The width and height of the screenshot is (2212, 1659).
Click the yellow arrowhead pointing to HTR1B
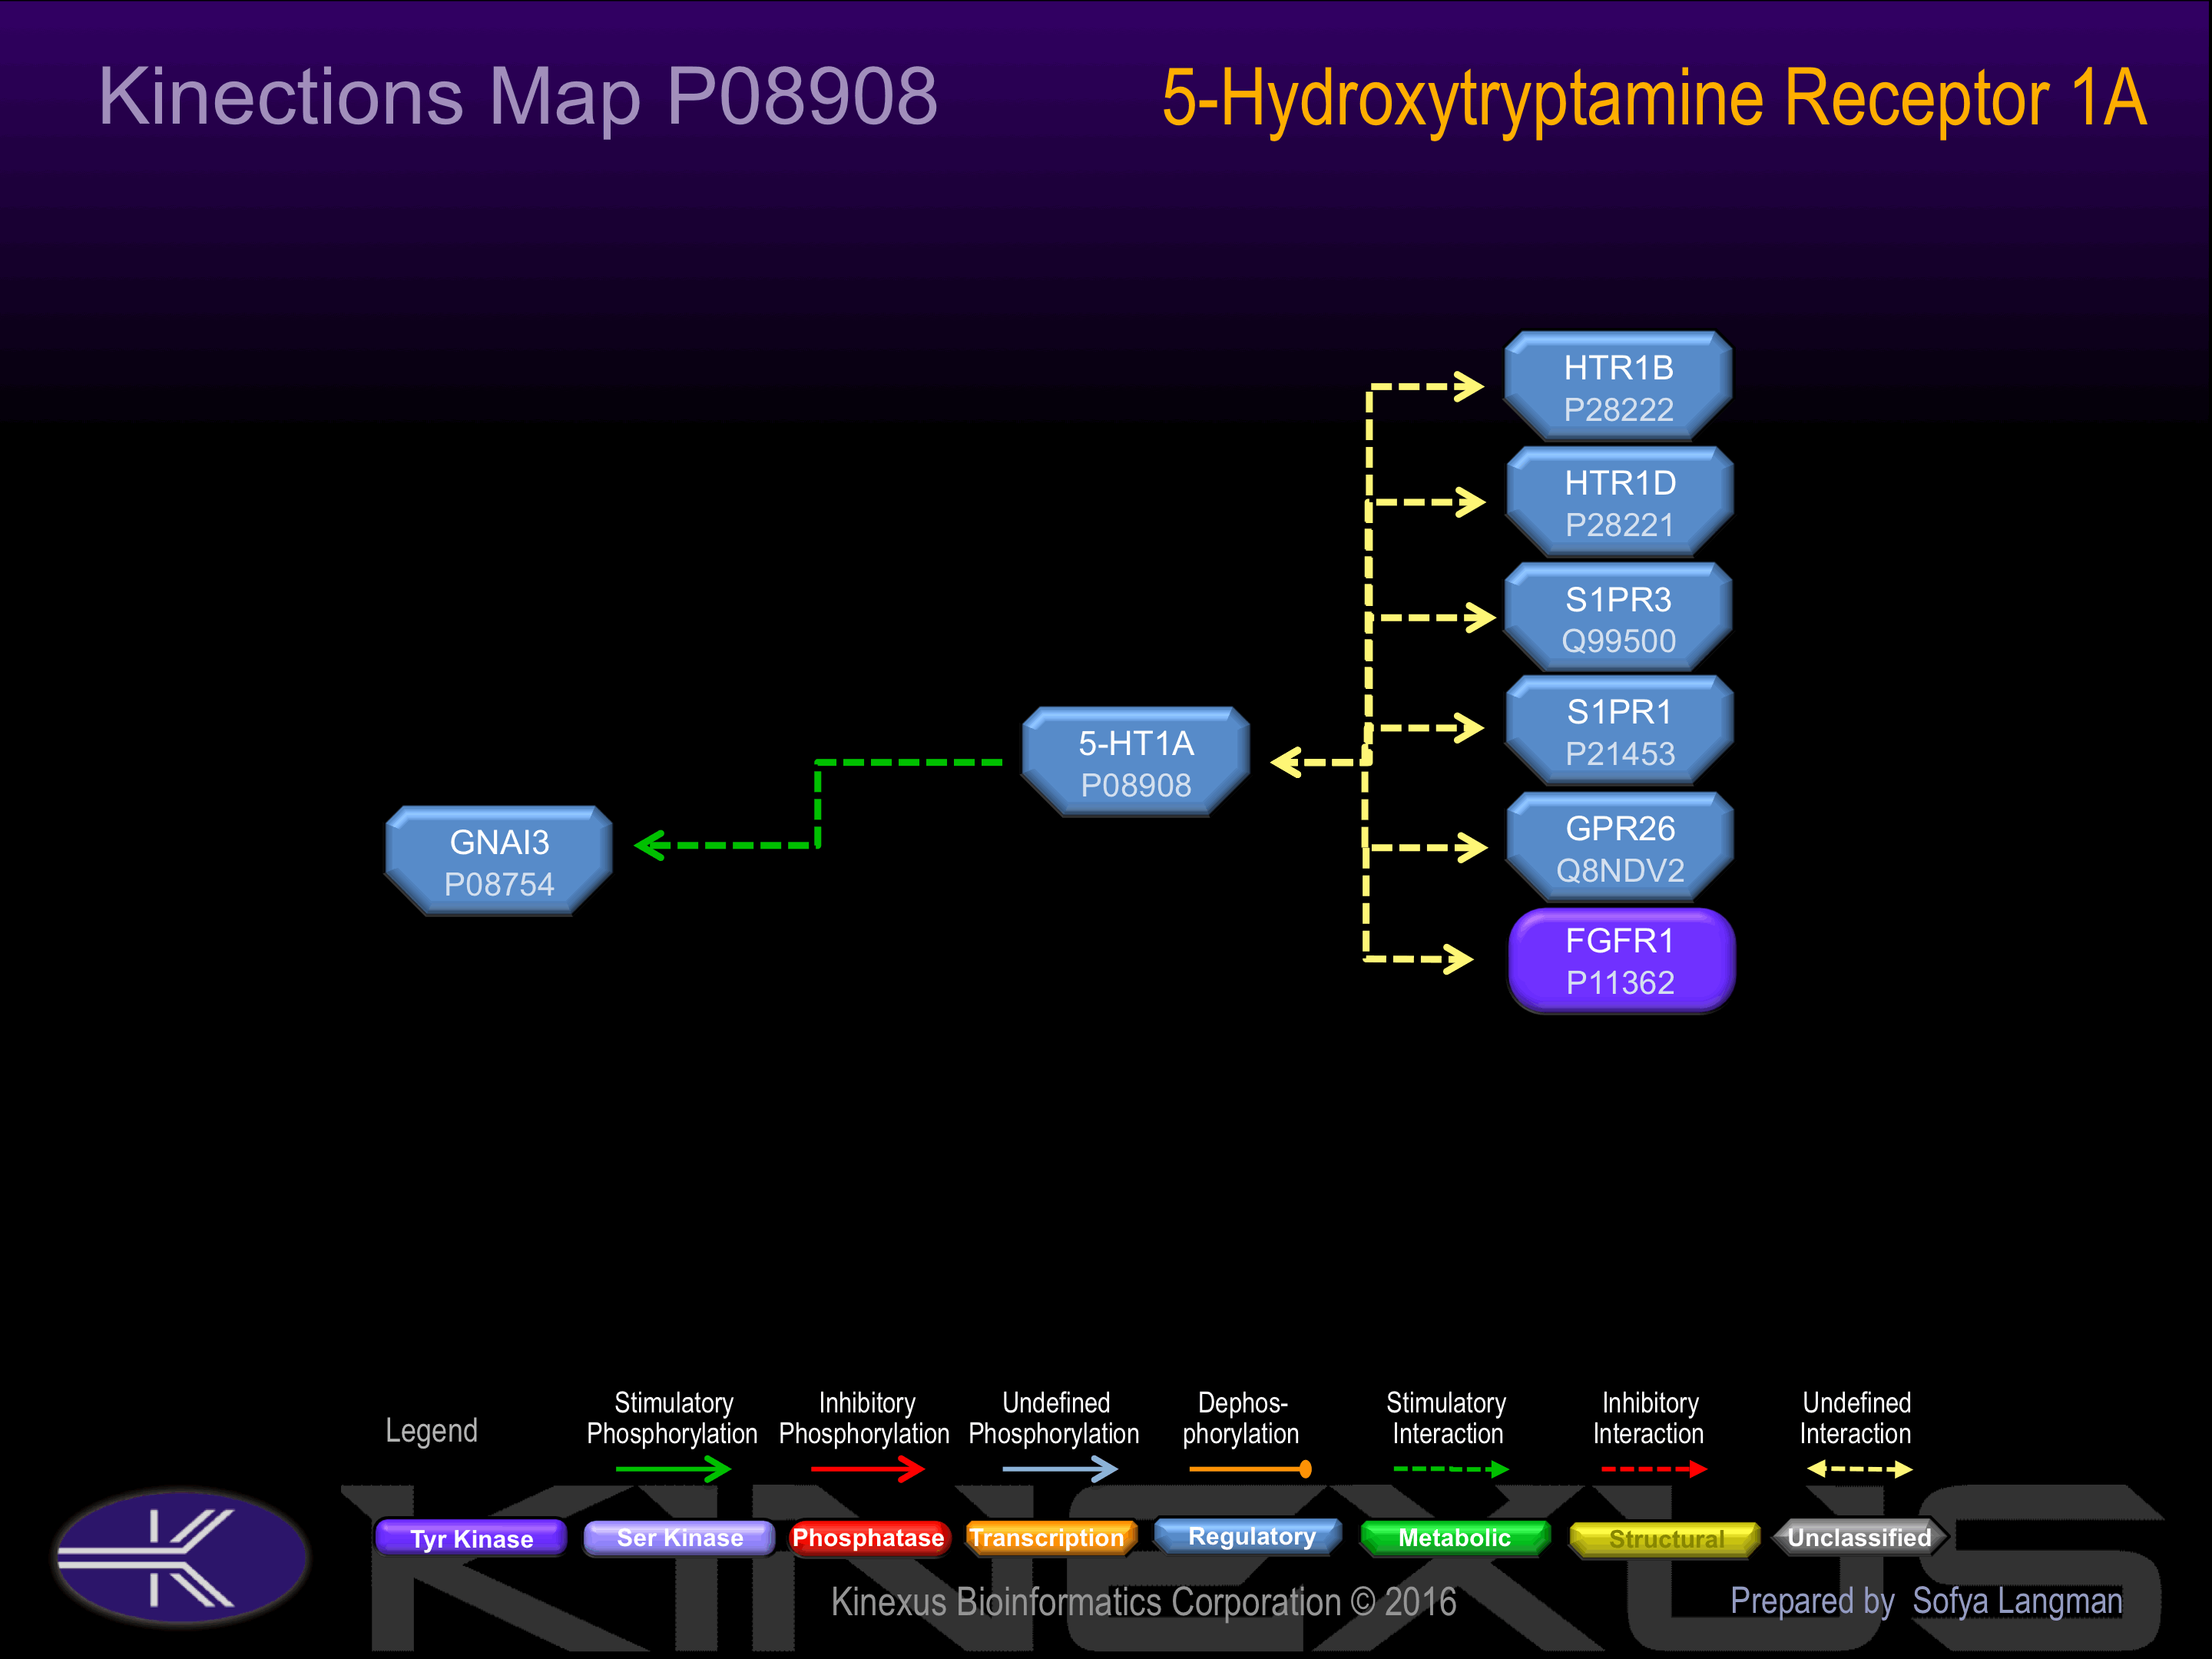click(1469, 386)
